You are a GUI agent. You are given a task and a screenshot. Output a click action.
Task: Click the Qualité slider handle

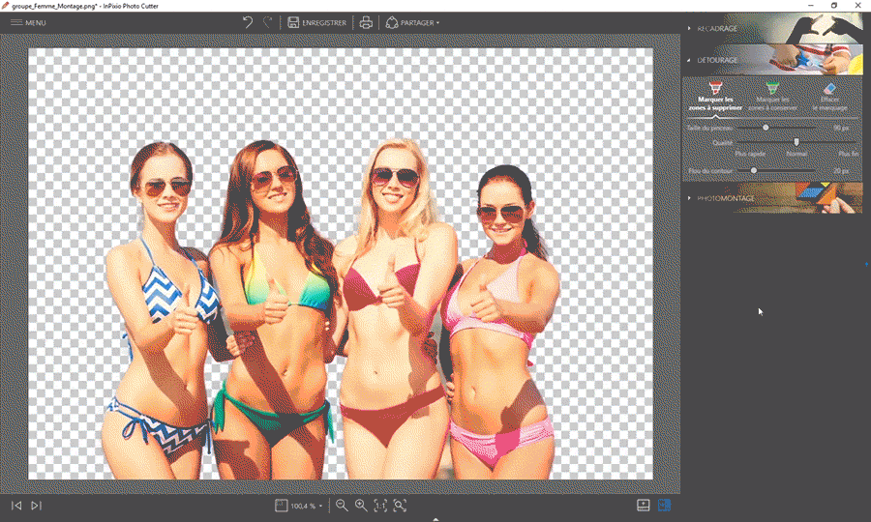pos(796,142)
